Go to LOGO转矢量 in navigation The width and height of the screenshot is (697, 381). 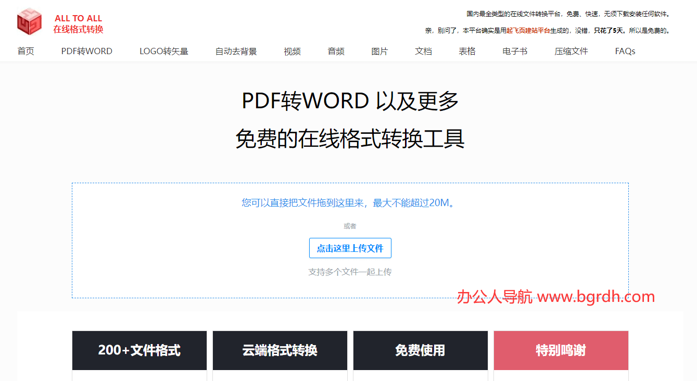click(163, 51)
